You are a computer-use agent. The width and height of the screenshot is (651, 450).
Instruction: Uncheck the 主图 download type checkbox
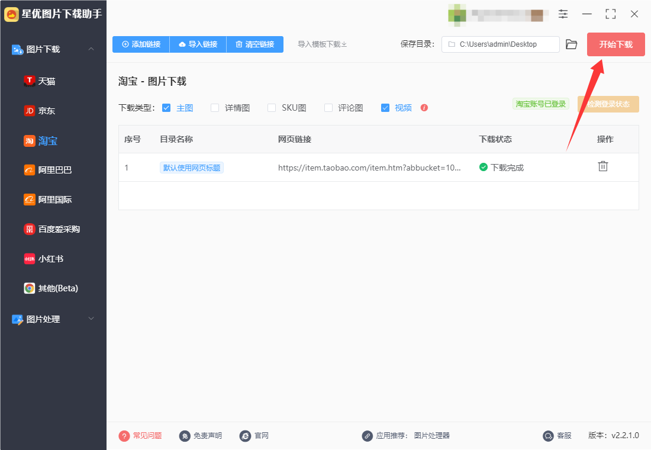[166, 108]
